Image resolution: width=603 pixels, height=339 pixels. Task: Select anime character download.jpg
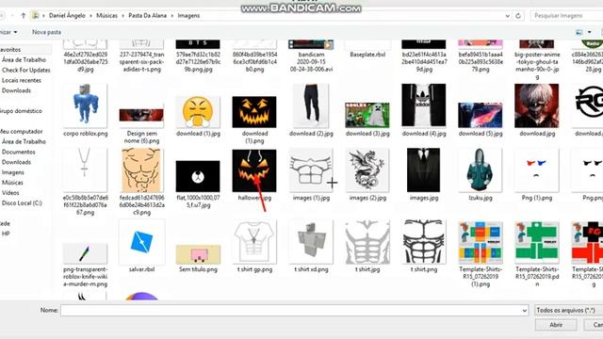click(x=537, y=110)
